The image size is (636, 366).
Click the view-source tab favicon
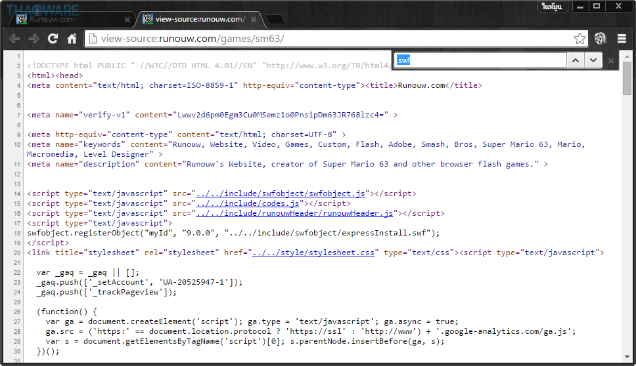point(148,19)
